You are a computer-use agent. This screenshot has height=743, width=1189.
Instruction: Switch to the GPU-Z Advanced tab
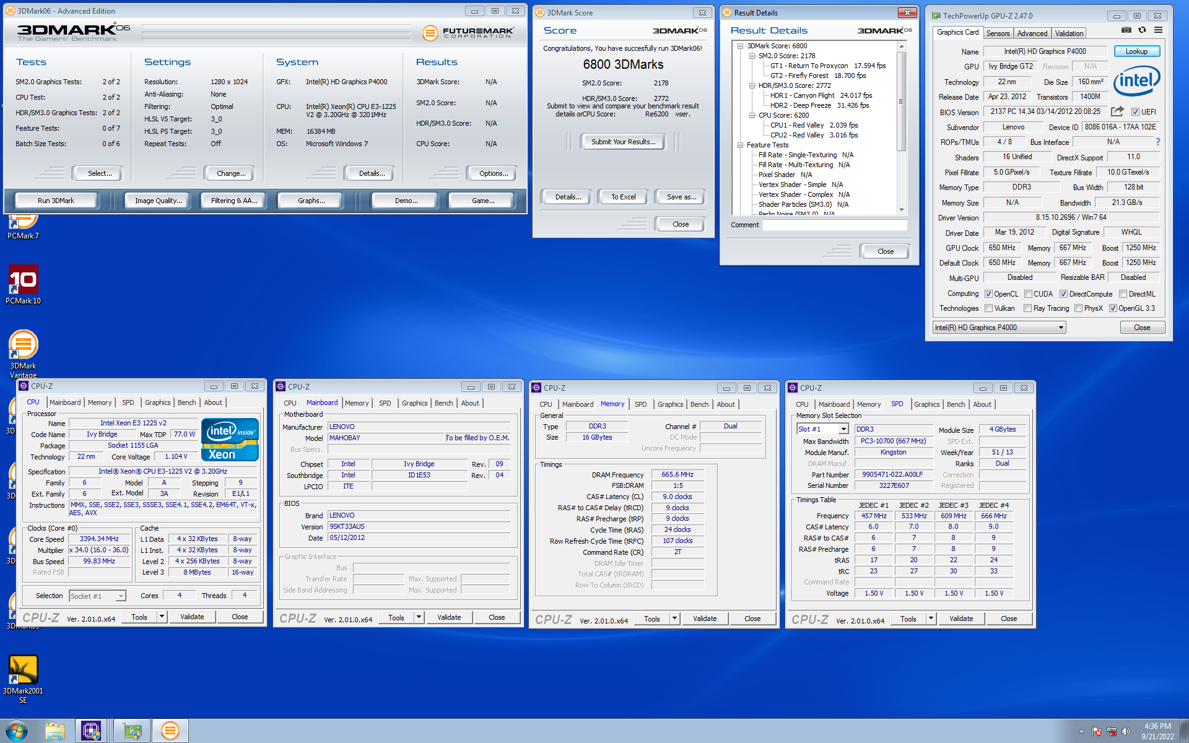[1032, 33]
